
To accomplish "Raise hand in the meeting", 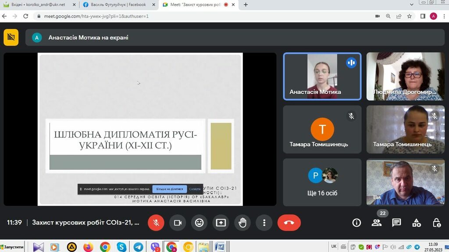I will (x=242, y=223).
